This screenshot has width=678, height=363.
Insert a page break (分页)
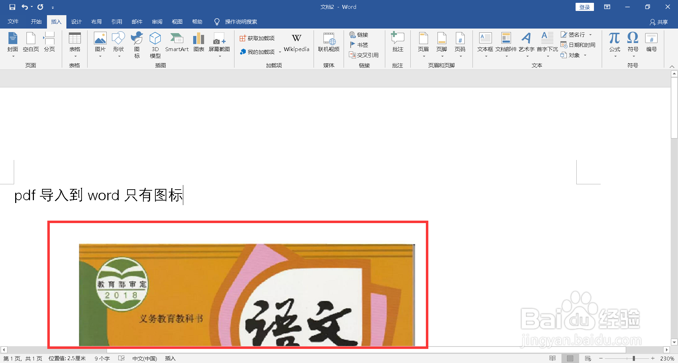(49, 42)
